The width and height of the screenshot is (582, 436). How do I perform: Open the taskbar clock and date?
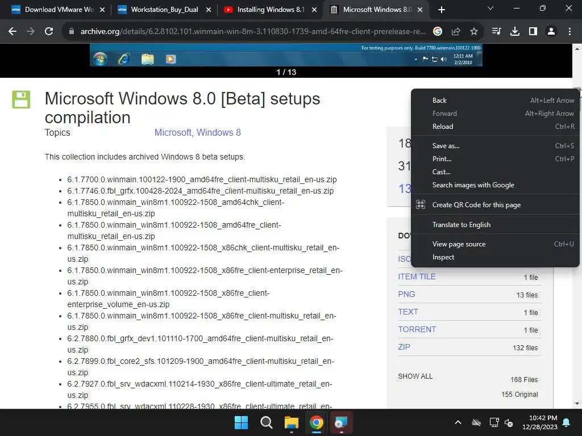[x=540, y=422]
